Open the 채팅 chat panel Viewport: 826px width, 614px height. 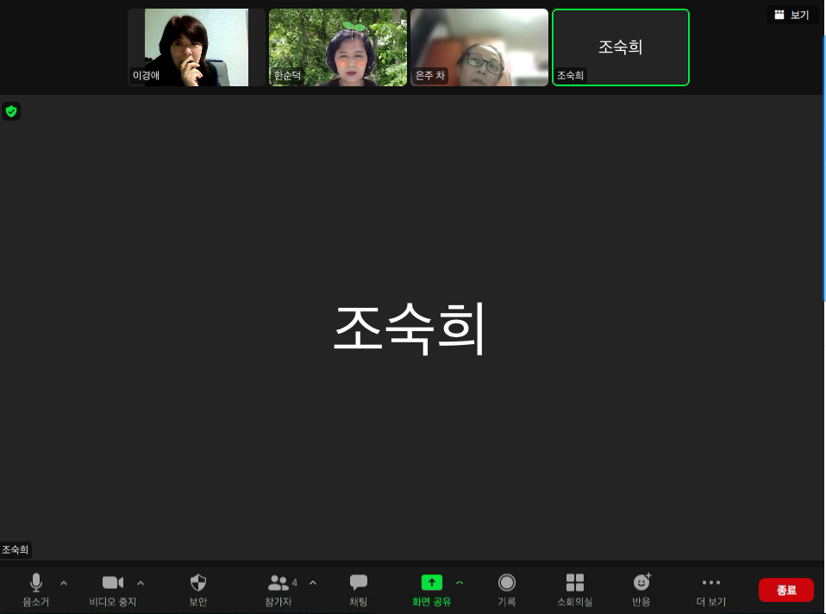(x=358, y=590)
